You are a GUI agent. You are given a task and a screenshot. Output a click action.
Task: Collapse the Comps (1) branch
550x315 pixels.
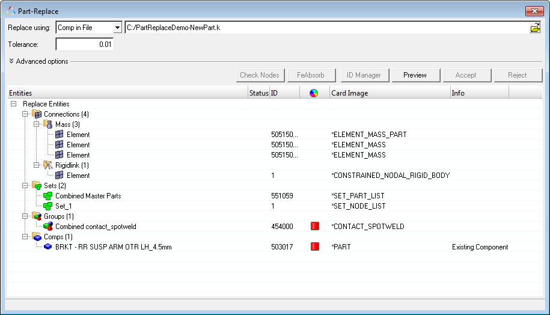[x=25, y=237]
